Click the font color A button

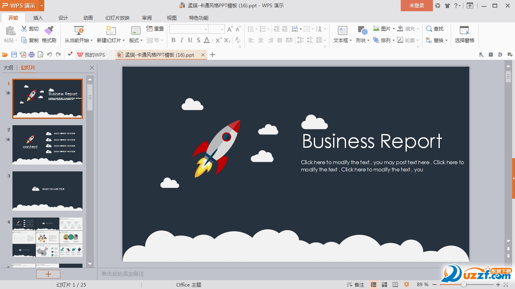[206, 40]
